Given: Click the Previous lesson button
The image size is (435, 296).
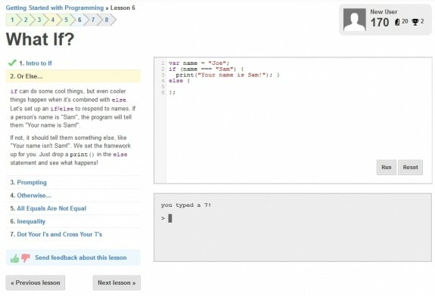Looking at the screenshot, I should pyautogui.click(x=36, y=282).
